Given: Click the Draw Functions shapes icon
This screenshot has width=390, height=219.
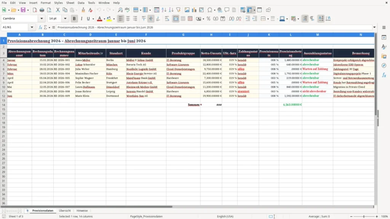Looking at the screenshot, I should point(268,10).
